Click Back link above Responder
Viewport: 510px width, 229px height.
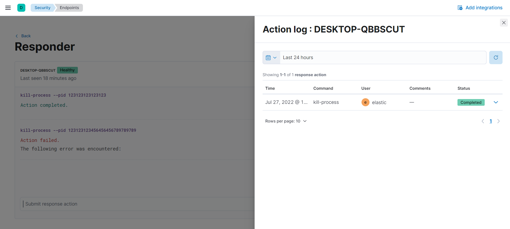23,36
